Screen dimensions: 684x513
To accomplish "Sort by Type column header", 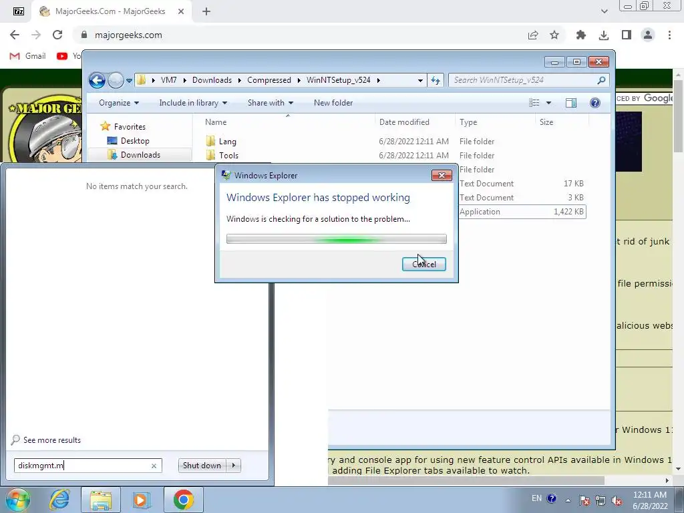I will (495, 122).
